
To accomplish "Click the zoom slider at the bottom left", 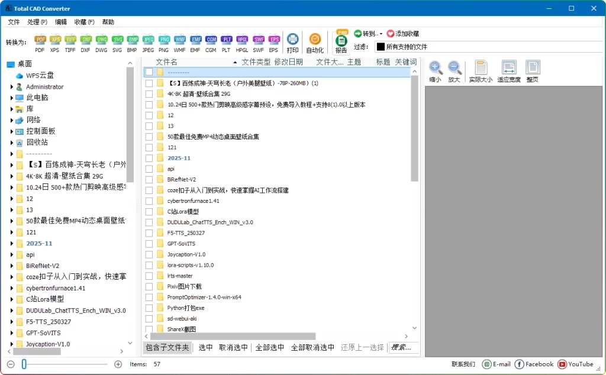I will [24, 364].
